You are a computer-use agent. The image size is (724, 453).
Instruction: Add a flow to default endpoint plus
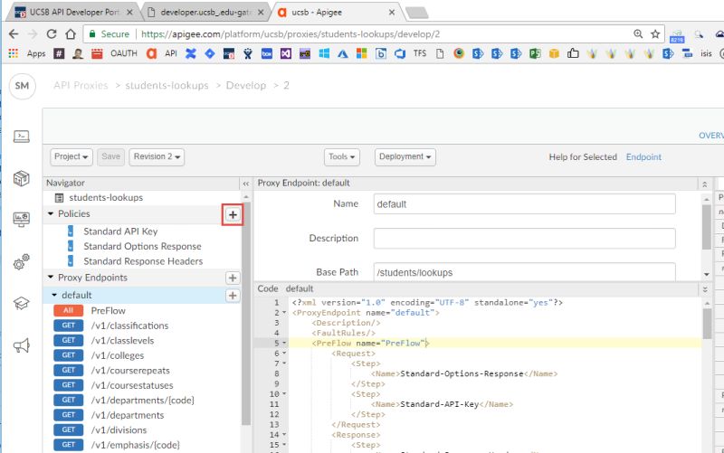(x=233, y=296)
